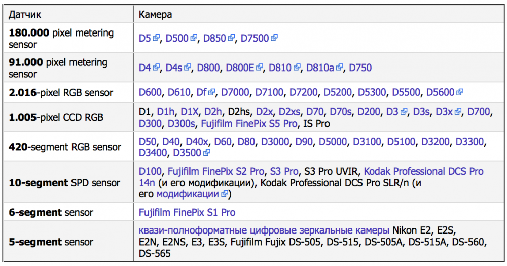This screenshot has height=266, width=507.
Task: Open the D4 camera link
Action: click(x=145, y=68)
